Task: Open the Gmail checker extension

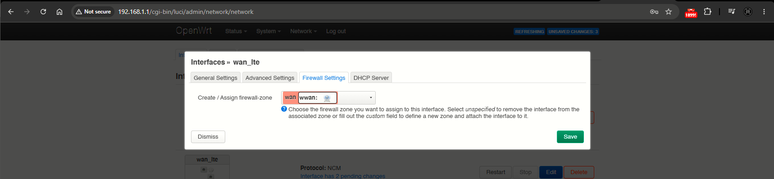Action: 691,13
